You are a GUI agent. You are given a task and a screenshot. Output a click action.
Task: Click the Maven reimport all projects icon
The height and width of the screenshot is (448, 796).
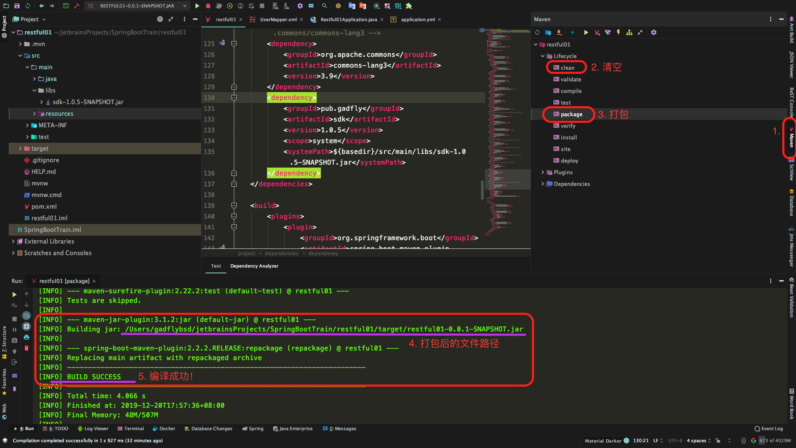coord(537,32)
